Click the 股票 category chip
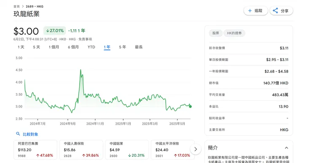This screenshot has width=312, height=163. click(215, 33)
